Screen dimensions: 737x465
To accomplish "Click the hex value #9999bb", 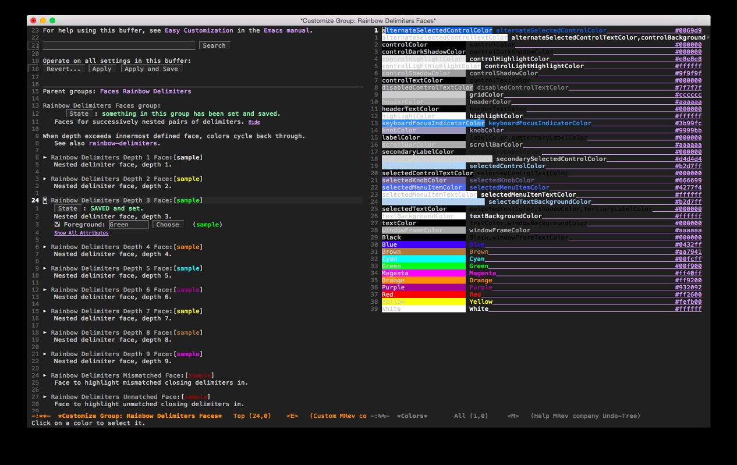I will 688,130.
